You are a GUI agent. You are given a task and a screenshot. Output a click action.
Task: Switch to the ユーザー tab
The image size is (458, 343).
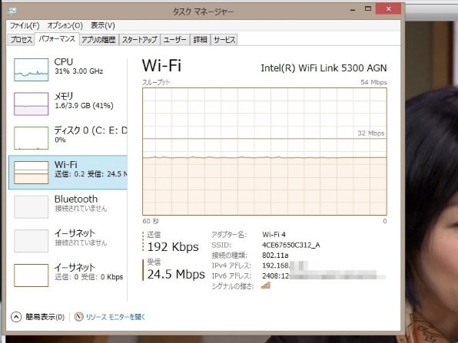tap(174, 40)
